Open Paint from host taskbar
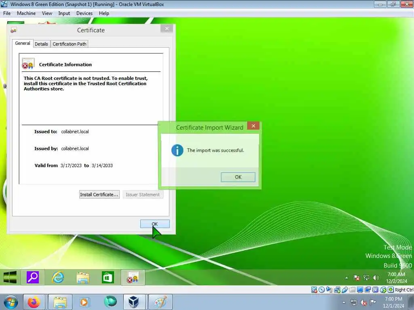This screenshot has height=310, width=414. (161, 302)
